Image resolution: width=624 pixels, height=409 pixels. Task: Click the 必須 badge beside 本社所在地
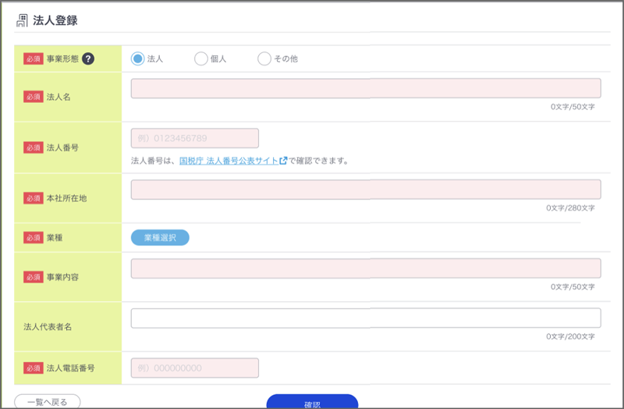click(x=33, y=198)
